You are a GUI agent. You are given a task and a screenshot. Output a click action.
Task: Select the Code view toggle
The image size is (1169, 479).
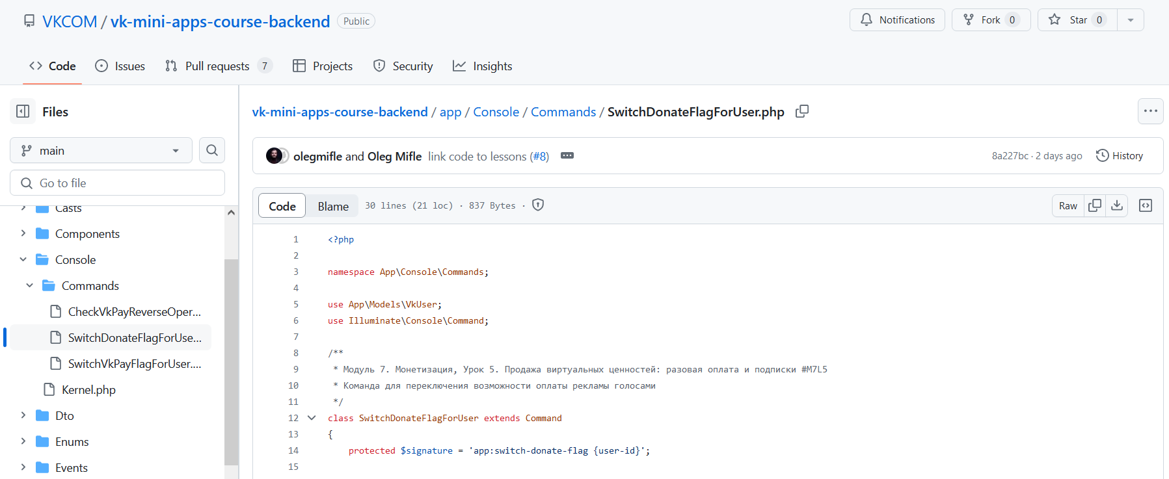[x=282, y=206]
